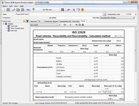This screenshot has height=106, width=139.
Task: Click the blue IDIS icon
Action: click(x=28, y=10)
